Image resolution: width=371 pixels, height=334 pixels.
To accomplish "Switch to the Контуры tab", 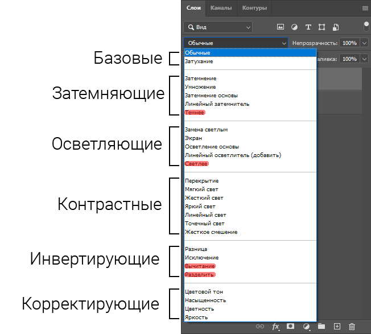I will tap(254, 8).
